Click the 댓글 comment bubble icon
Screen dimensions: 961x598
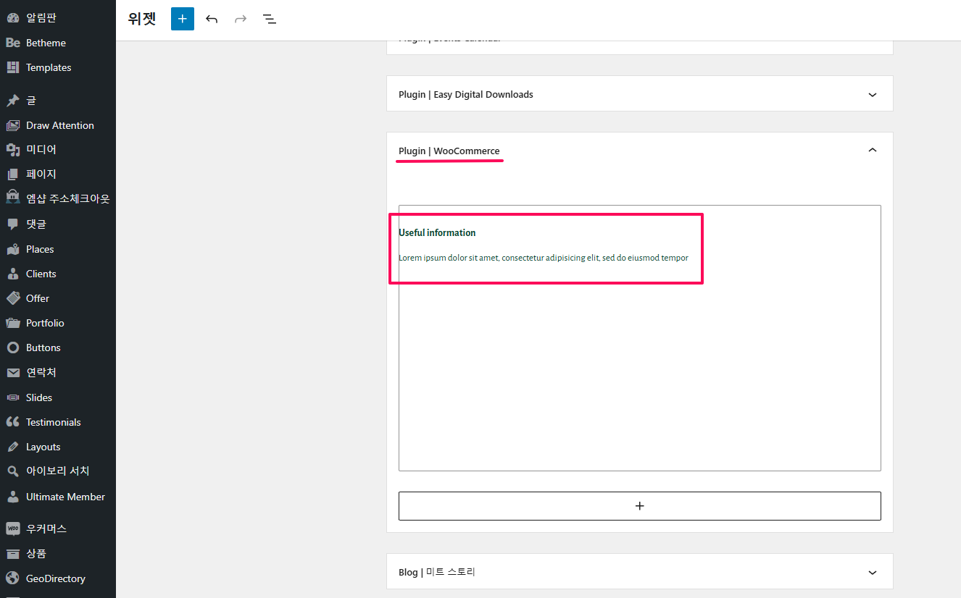click(x=12, y=224)
